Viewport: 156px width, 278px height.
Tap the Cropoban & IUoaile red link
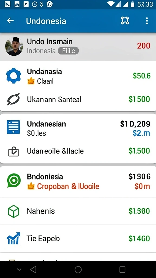(68, 186)
